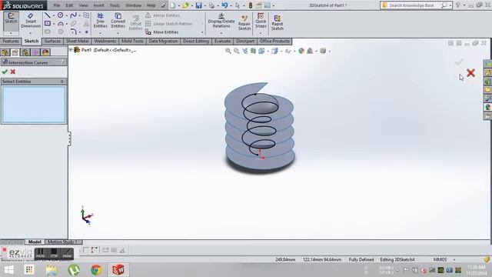Image resolution: width=492 pixels, height=277 pixels.
Task: Open the Trim Entities dropdown arrow
Action: coord(101,33)
